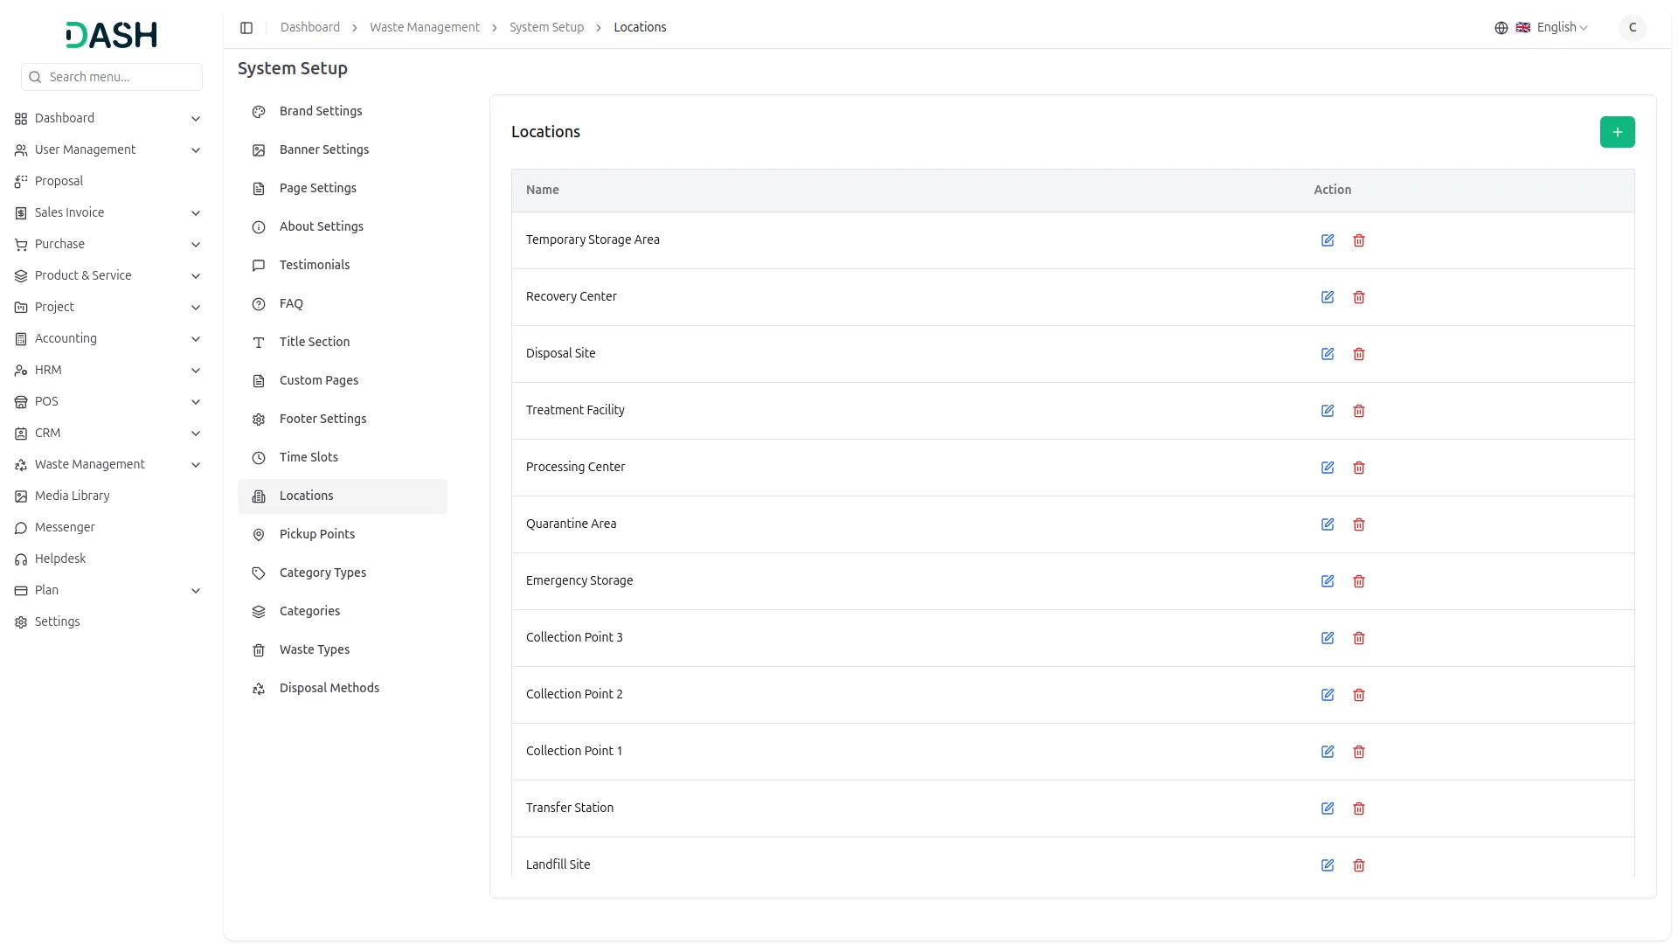
Task: Expand the Accounting menu chevron
Action: pyautogui.click(x=196, y=339)
